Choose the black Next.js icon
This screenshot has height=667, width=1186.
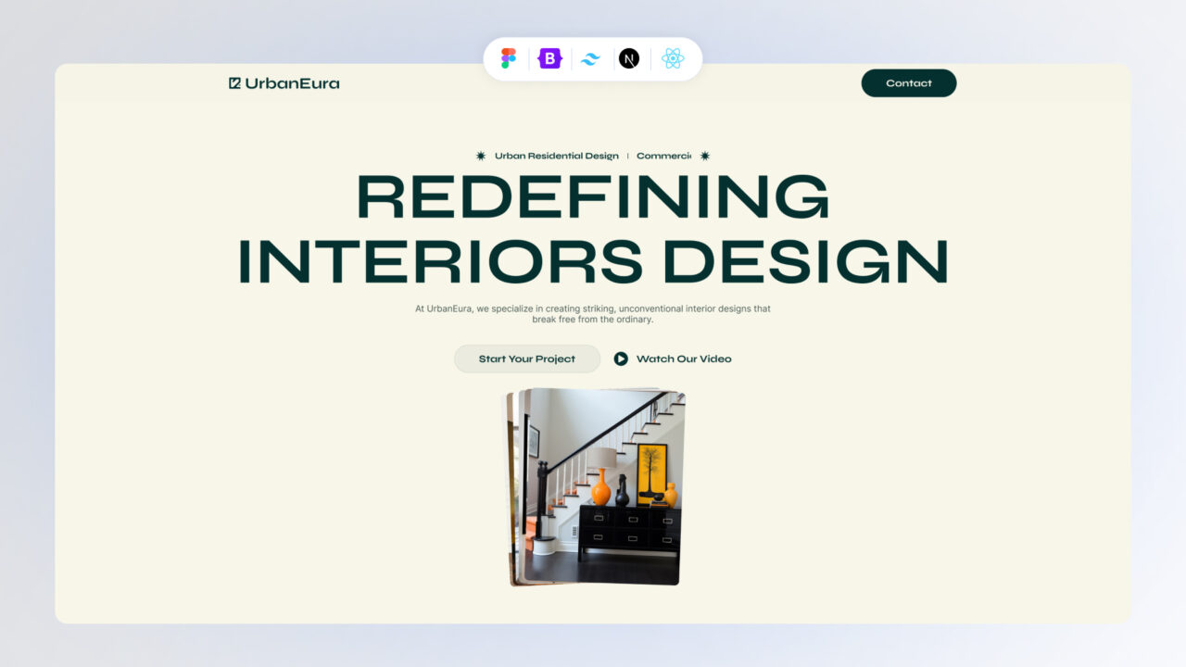[629, 59]
